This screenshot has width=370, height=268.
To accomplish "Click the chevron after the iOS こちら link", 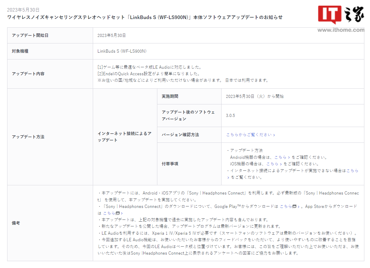I will [x=280, y=164].
